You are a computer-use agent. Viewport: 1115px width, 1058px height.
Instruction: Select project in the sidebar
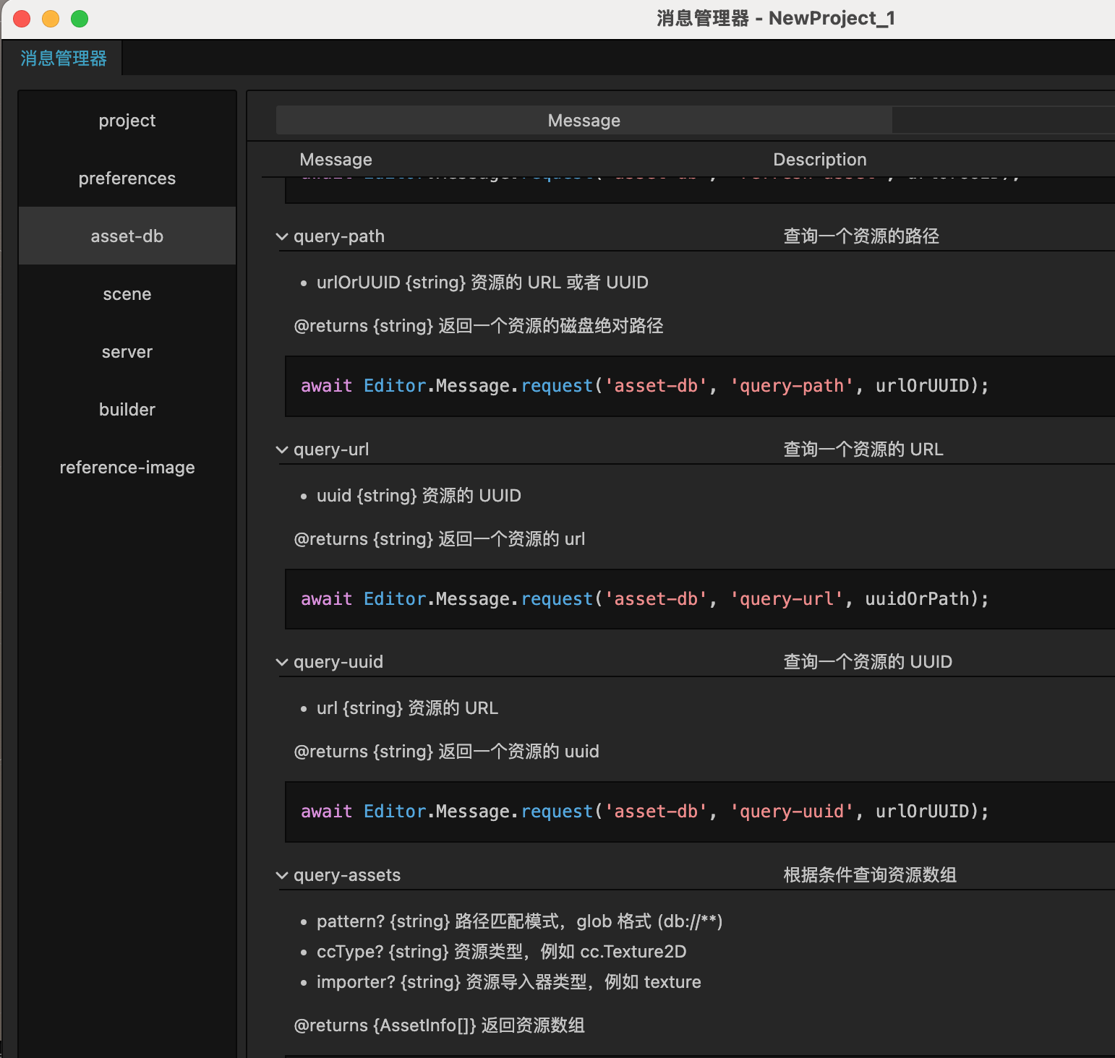(x=127, y=121)
